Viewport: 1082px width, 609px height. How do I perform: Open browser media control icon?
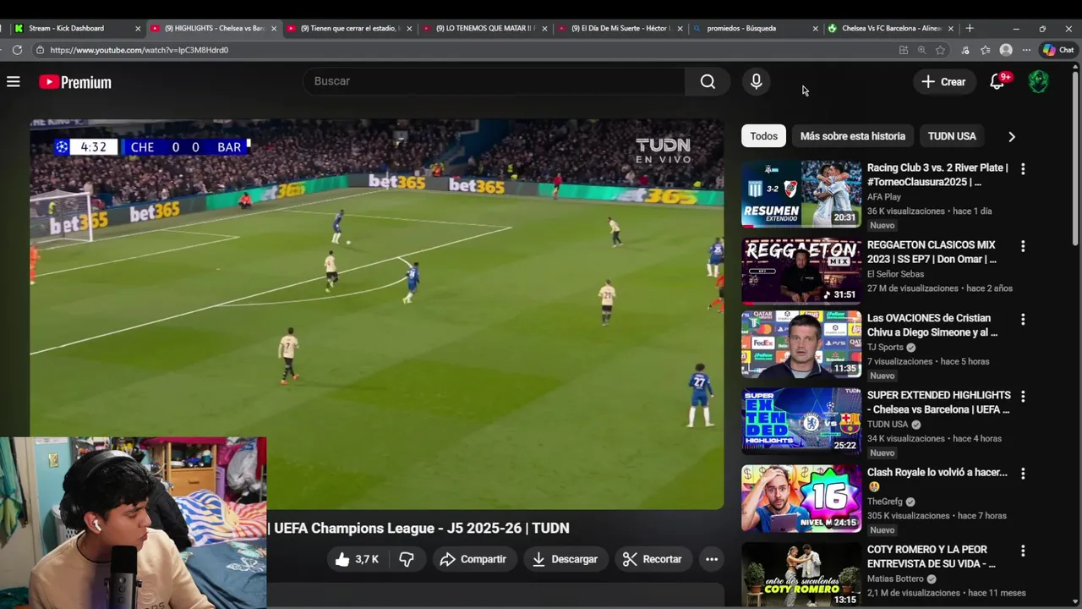965,50
